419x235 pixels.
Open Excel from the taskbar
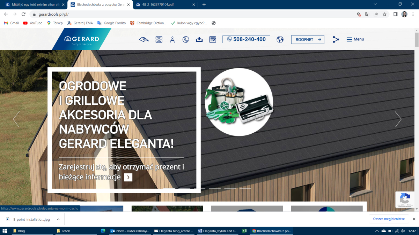click(244, 231)
